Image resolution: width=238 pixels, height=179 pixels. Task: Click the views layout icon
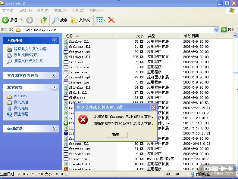pyautogui.click(x=99, y=20)
